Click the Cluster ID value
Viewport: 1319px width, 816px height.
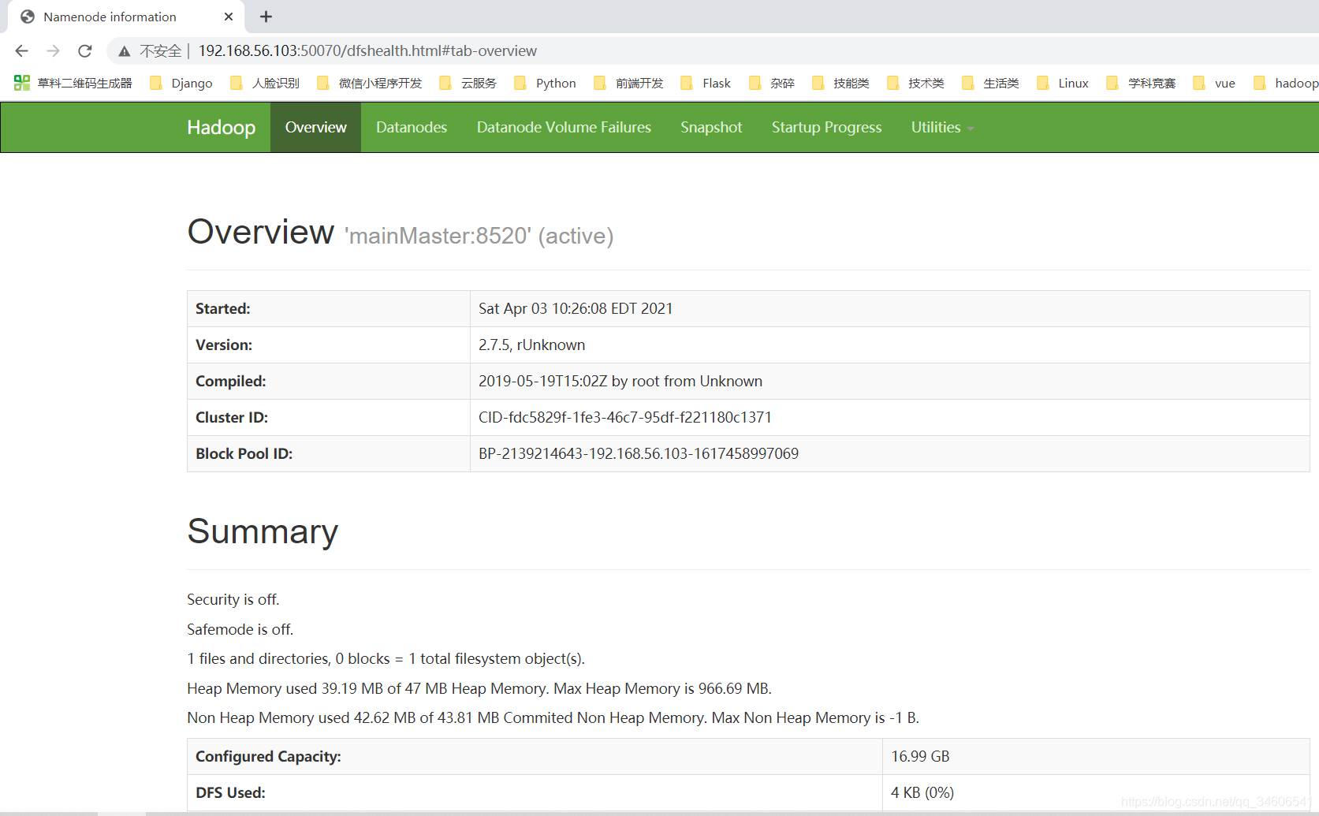tap(625, 417)
